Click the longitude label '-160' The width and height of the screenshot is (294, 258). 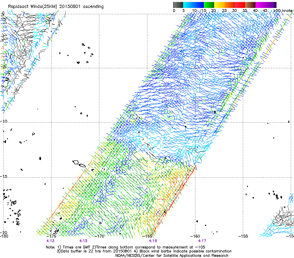tap(195, 236)
